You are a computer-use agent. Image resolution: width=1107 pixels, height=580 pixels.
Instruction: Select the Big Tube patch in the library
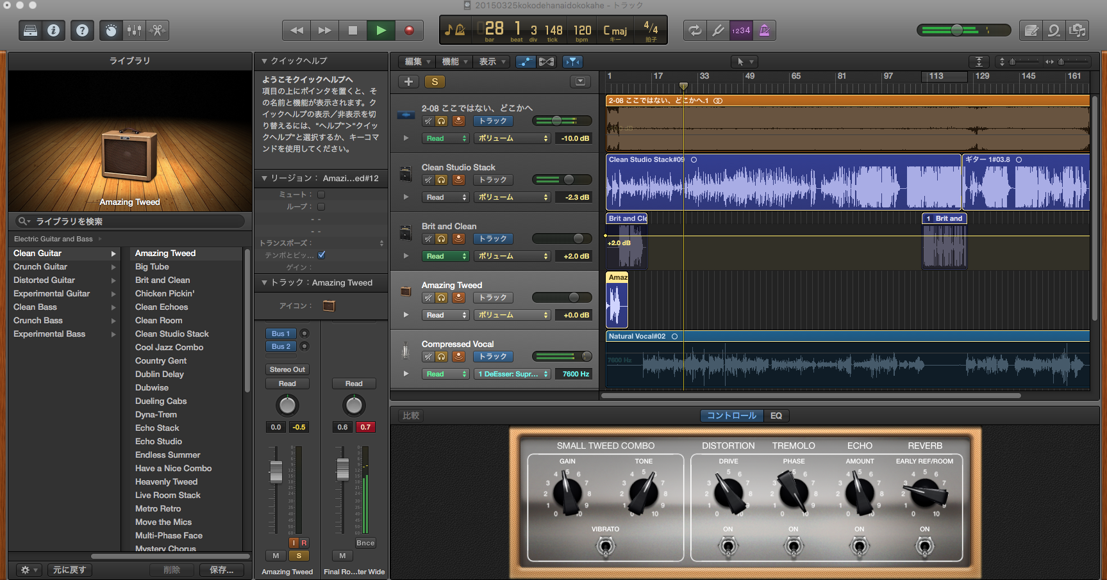pyautogui.click(x=152, y=267)
